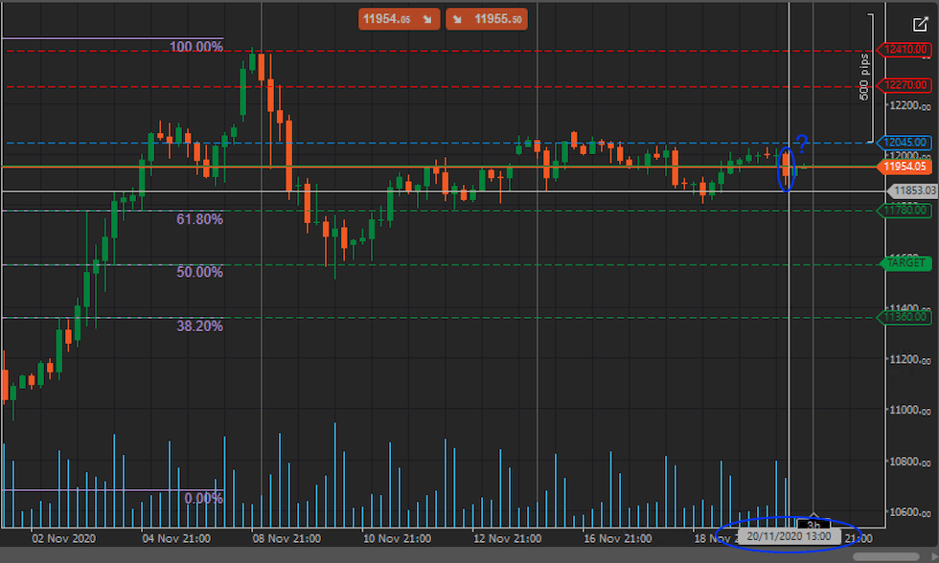Image resolution: width=939 pixels, height=563 pixels.
Task: Click the blue question mark annotation
Action: [801, 145]
